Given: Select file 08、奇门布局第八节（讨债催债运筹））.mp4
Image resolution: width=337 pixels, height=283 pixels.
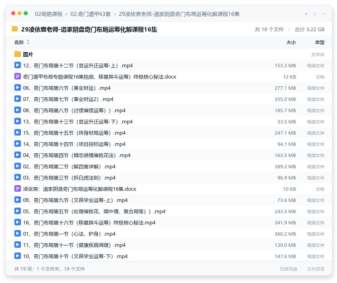Looking at the screenshot, I should 74,111.
